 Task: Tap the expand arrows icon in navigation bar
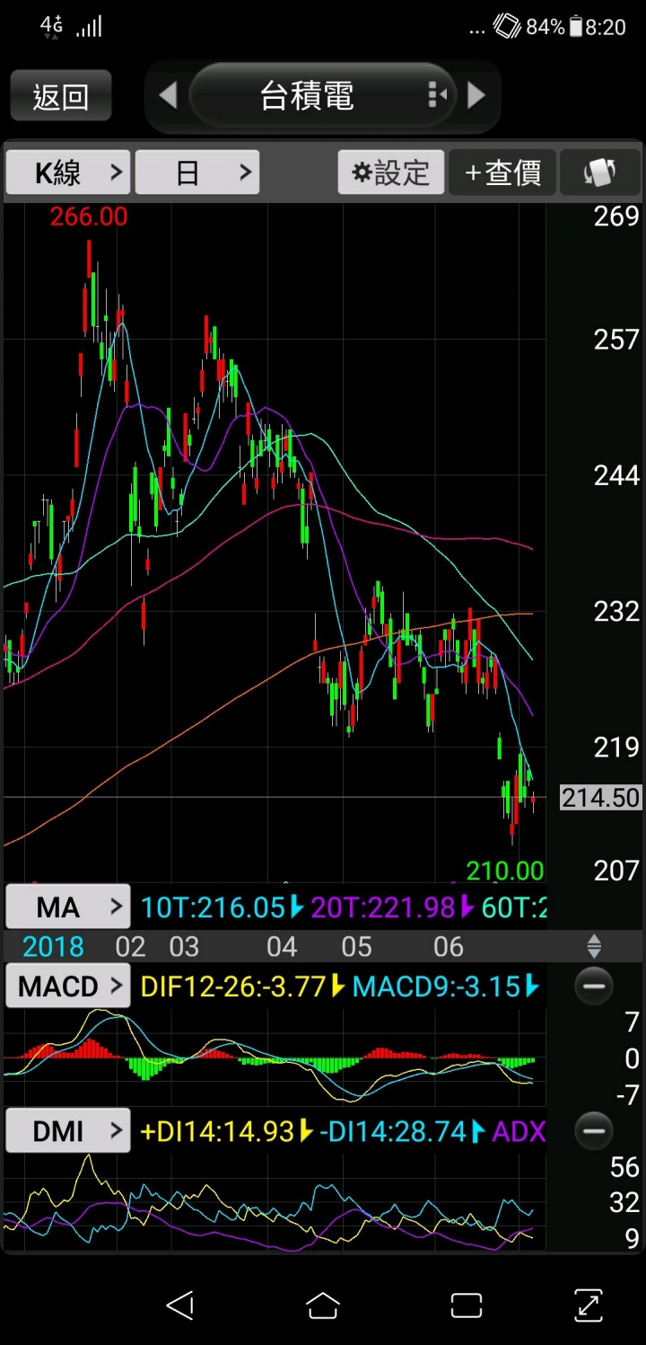pos(588,1305)
